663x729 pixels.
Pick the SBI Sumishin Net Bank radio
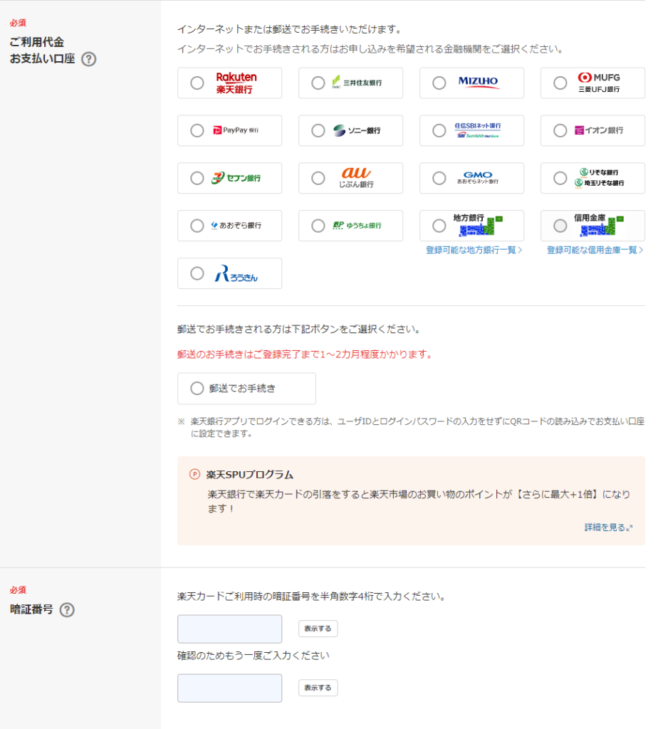click(x=439, y=131)
